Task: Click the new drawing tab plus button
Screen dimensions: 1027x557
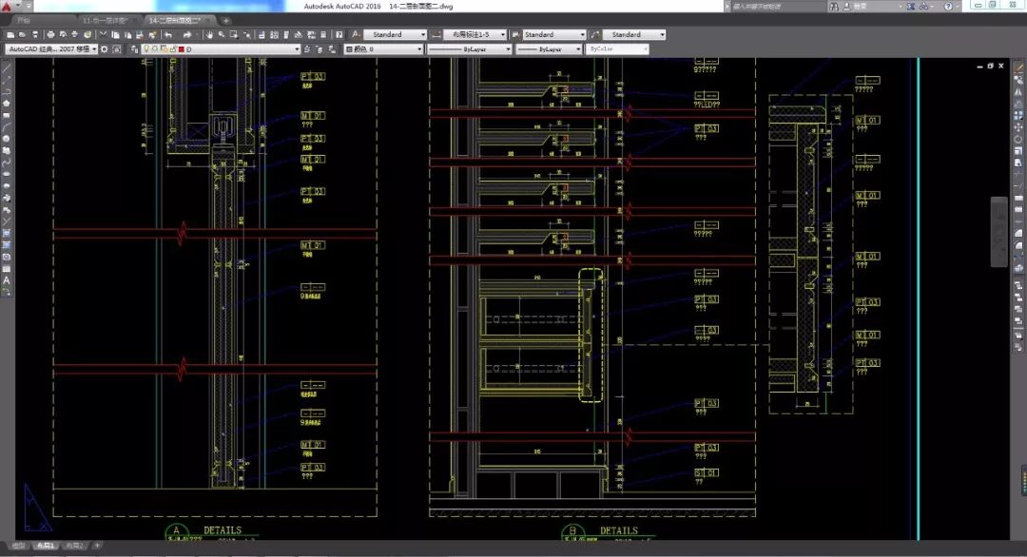Action: (225, 19)
